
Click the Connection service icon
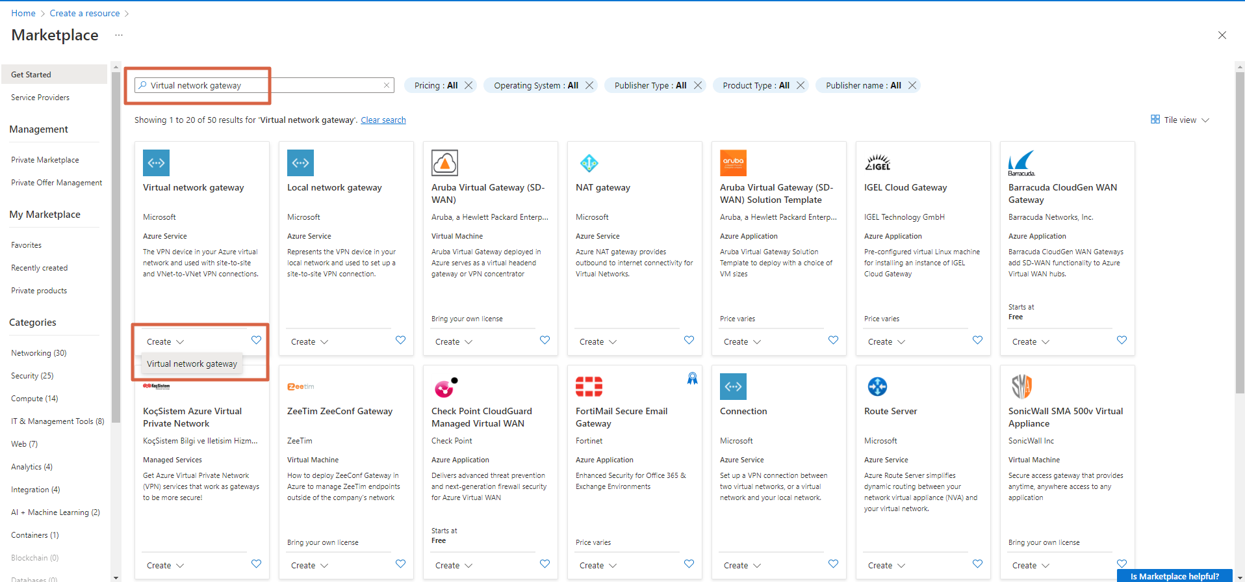click(x=733, y=386)
